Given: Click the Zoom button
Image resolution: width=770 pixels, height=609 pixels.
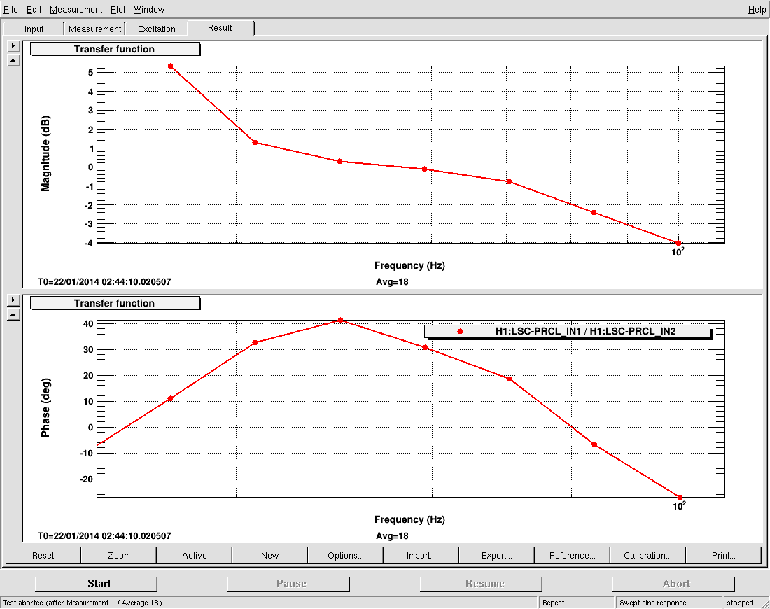Looking at the screenshot, I should click(119, 556).
